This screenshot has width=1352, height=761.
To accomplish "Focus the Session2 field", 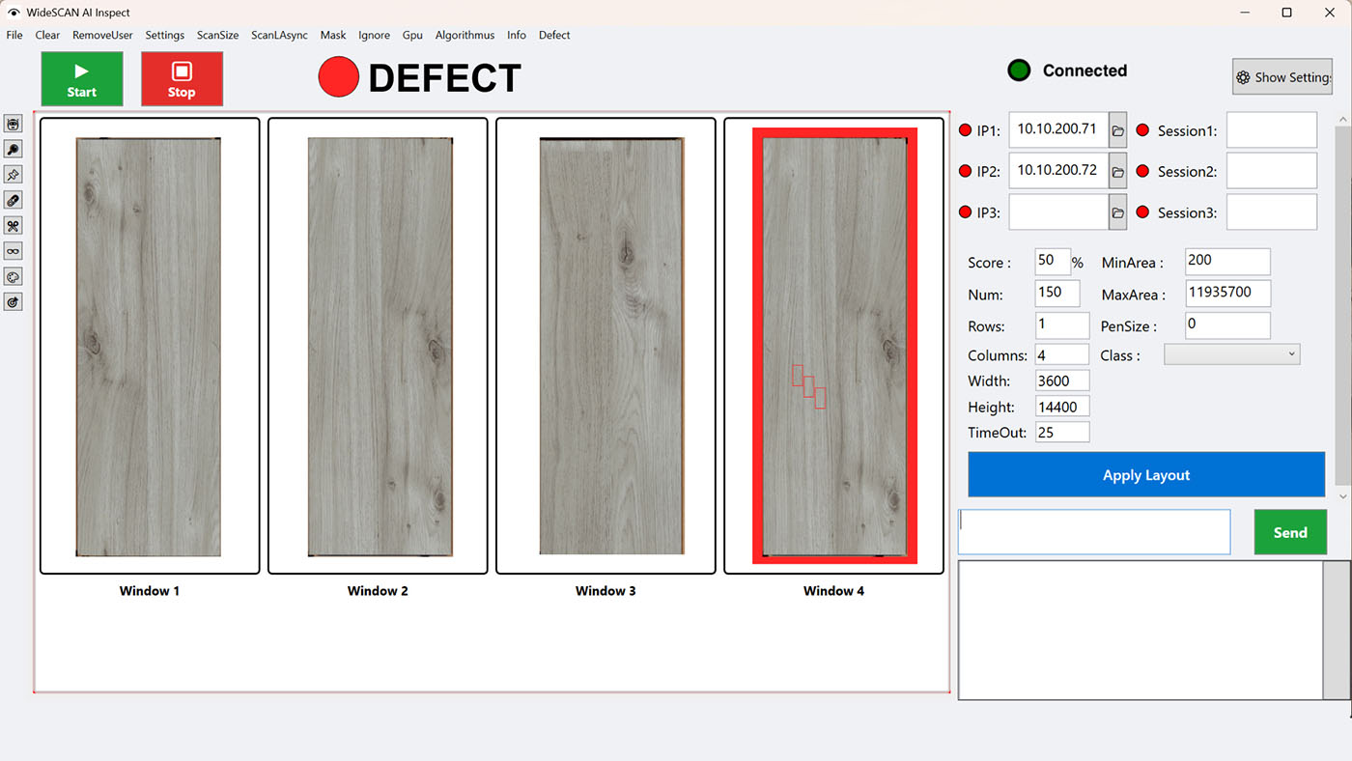I will [1272, 171].
